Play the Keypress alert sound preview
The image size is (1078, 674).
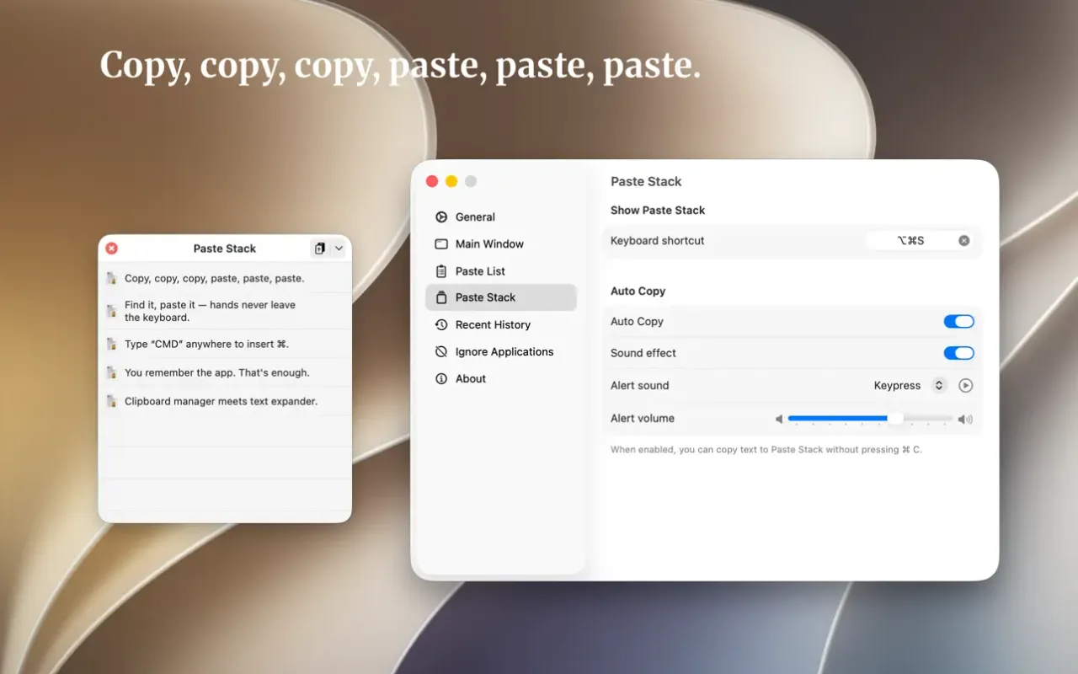[966, 386]
